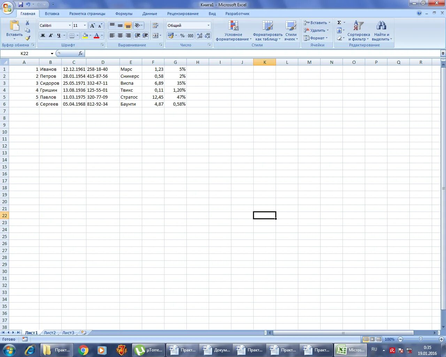The height and width of the screenshot is (357, 446).
Task: Click the fill color paint bucket
Action: [85, 36]
